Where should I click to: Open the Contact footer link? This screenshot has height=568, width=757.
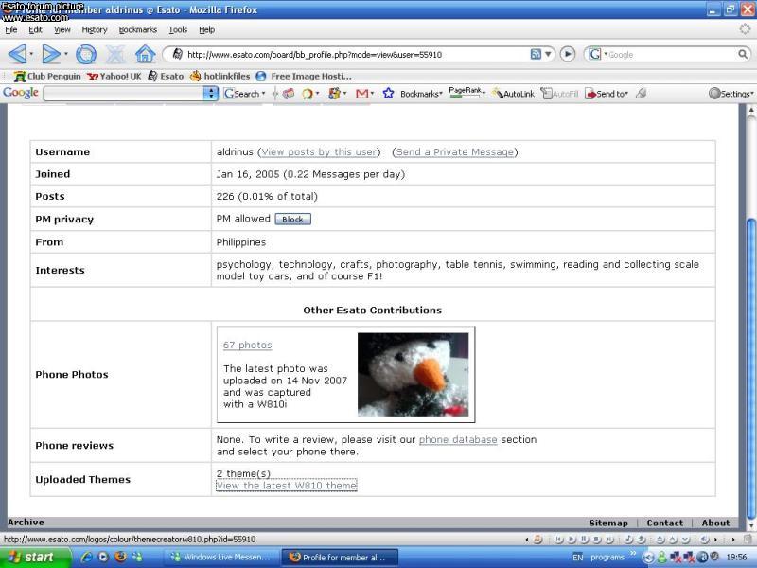click(x=665, y=523)
